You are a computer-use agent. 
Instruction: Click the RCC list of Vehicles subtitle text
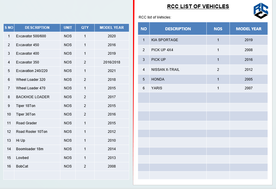point(155,17)
